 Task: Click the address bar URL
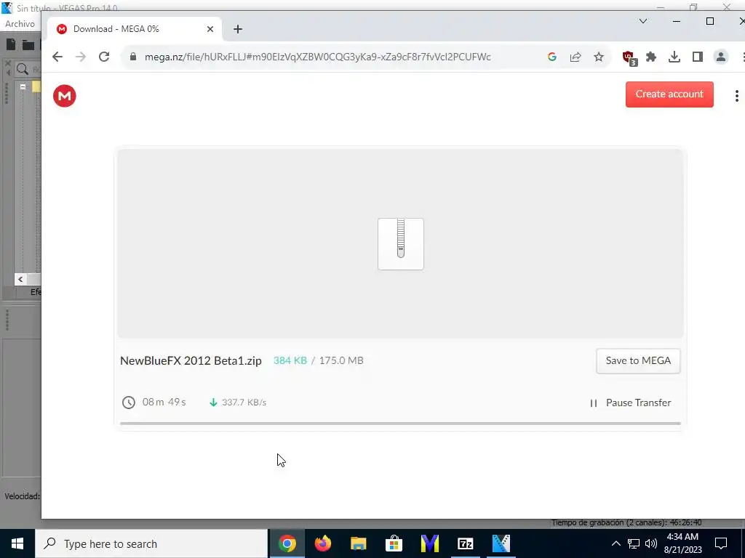tap(317, 57)
